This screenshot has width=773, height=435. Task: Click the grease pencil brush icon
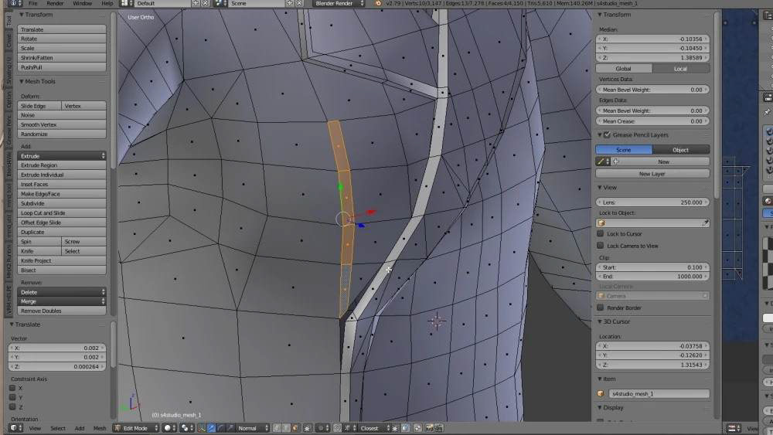(x=601, y=161)
